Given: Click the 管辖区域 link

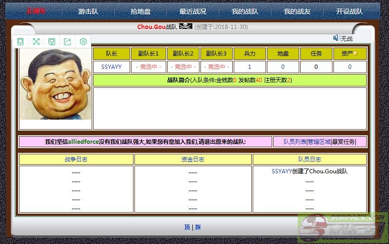Looking at the screenshot, I should 319,141.
